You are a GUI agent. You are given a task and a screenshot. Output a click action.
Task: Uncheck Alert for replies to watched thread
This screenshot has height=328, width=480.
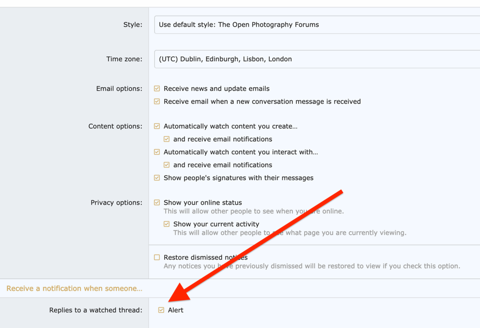click(161, 310)
